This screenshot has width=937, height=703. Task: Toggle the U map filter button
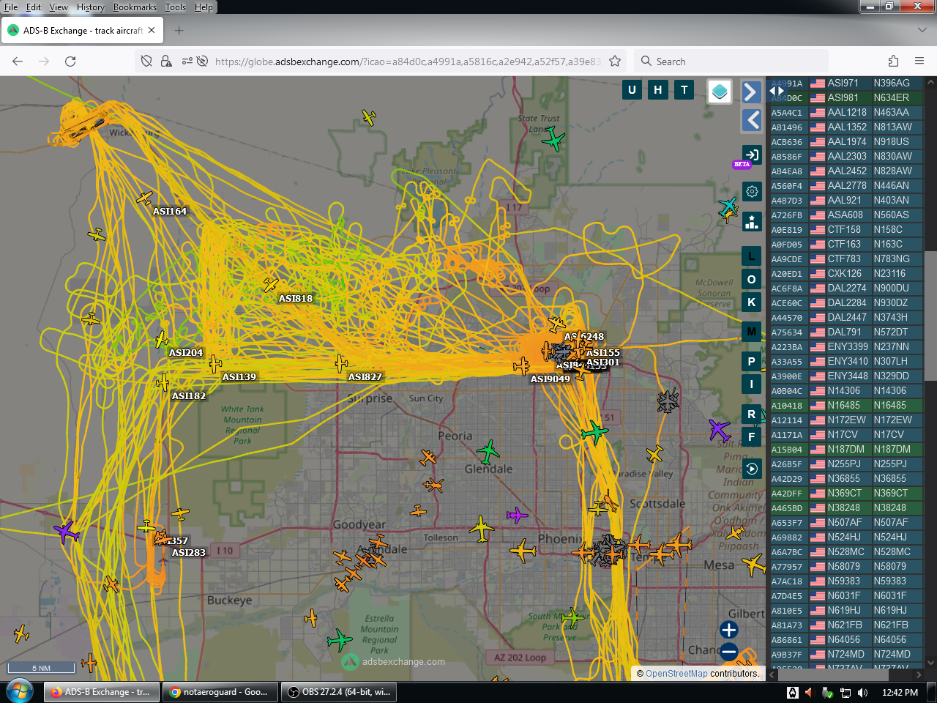632,90
